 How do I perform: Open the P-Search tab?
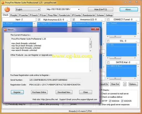(x=34, y=15)
